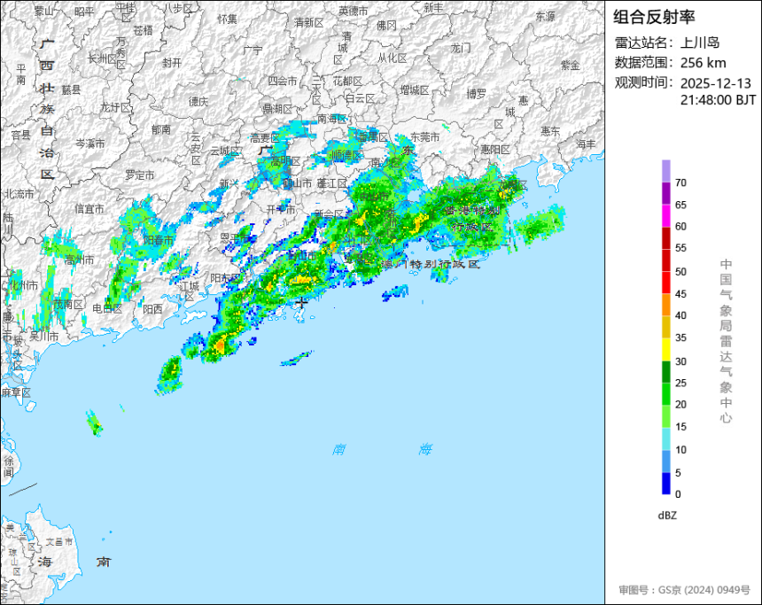Click the 海南 province label
This screenshot has height=605, width=762.
click(x=74, y=562)
